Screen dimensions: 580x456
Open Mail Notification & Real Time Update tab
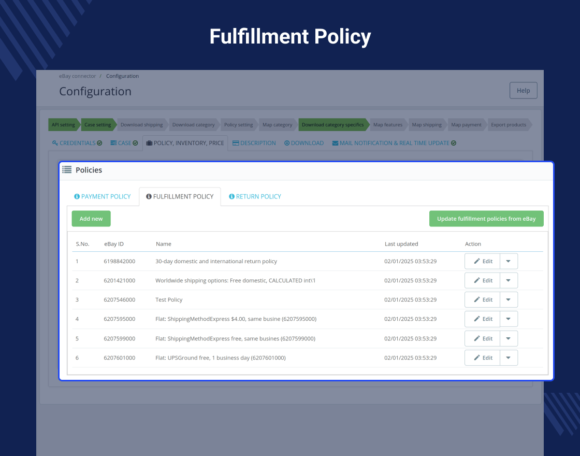pos(394,143)
